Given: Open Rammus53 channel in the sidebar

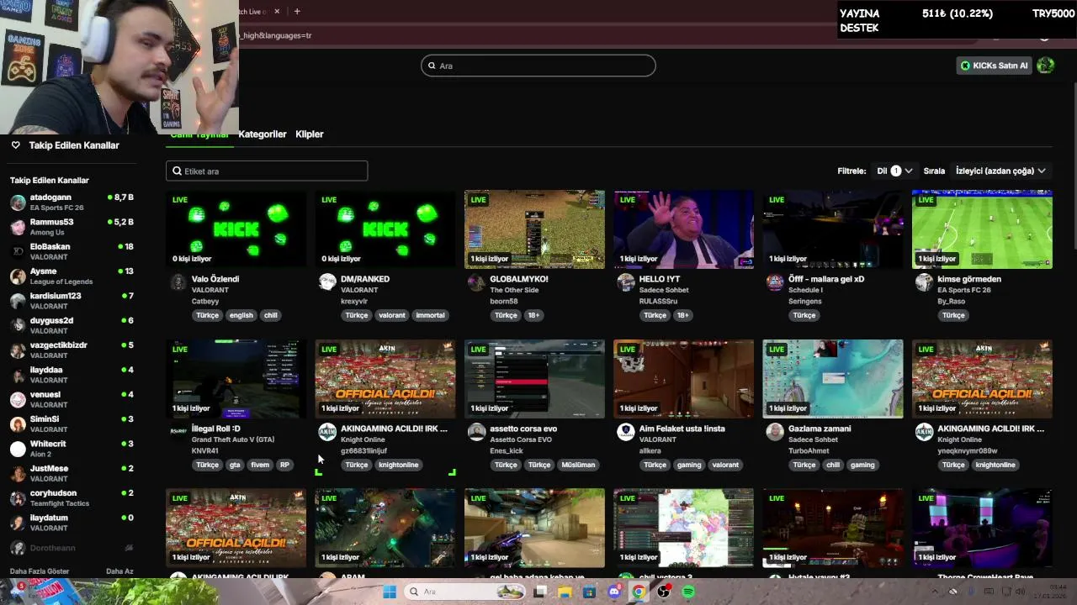Looking at the screenshot, I should tap(72, 227).
